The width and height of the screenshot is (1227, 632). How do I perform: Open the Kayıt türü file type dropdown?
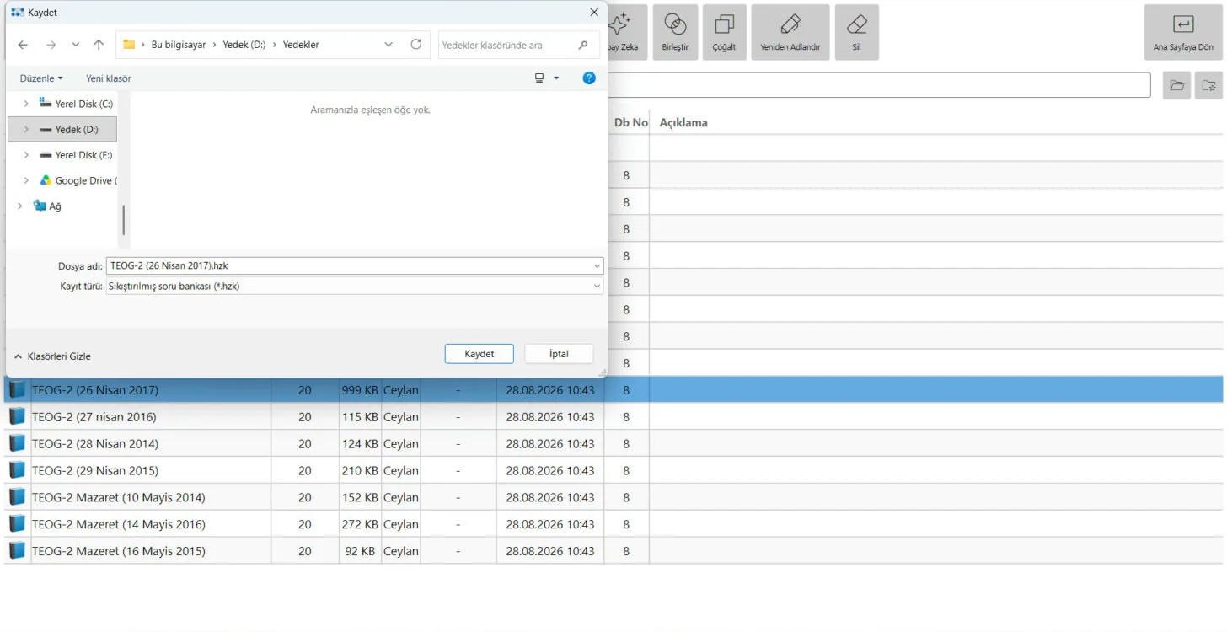[597, 287]
